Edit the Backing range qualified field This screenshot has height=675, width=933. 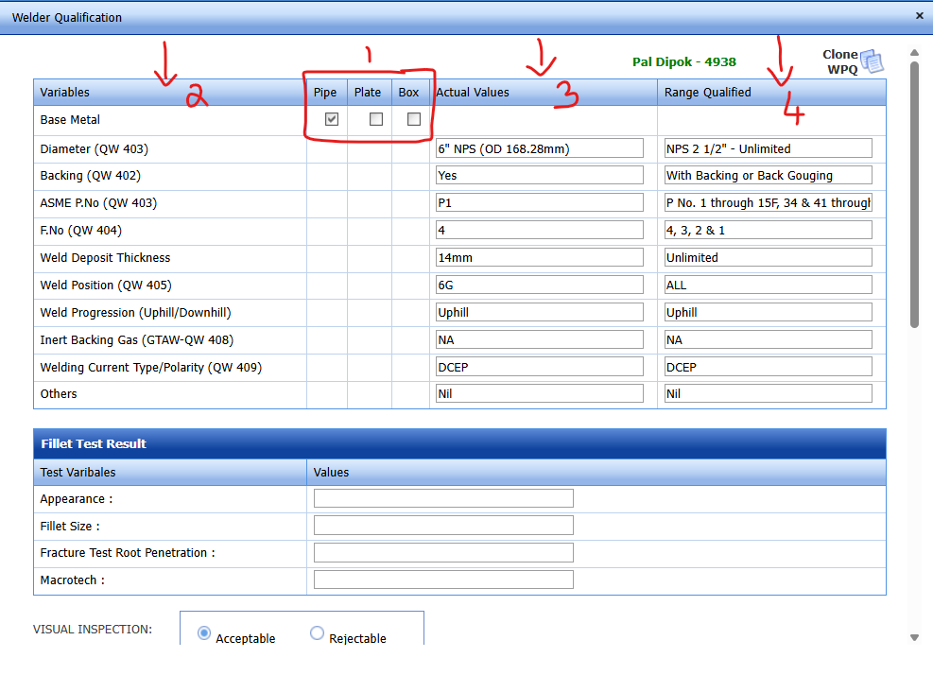768,176
